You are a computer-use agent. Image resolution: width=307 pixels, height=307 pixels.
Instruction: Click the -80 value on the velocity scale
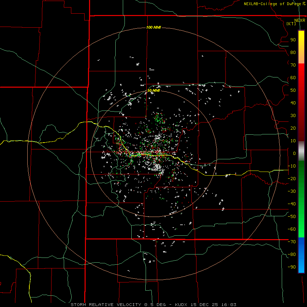(292, 254)
